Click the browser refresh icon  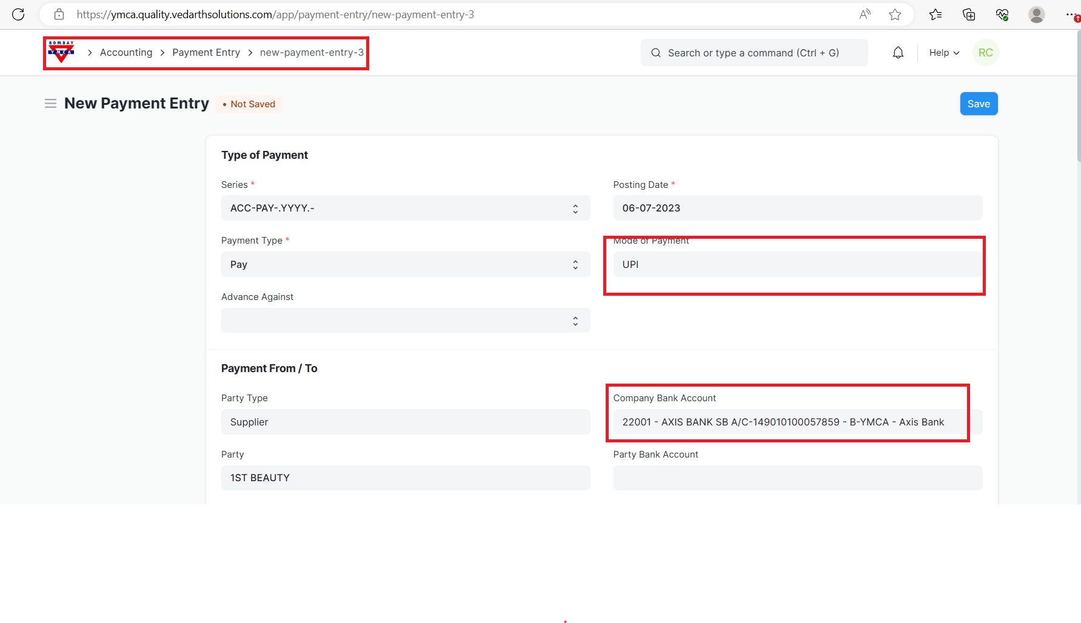point(18,15)
